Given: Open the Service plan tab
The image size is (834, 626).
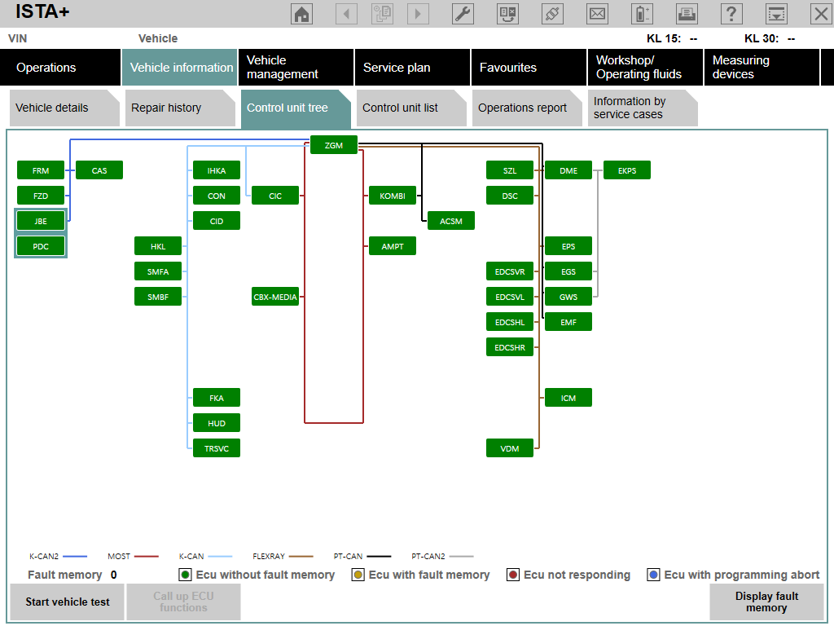Looking at the screenshot, I should (x=412, y=68).
